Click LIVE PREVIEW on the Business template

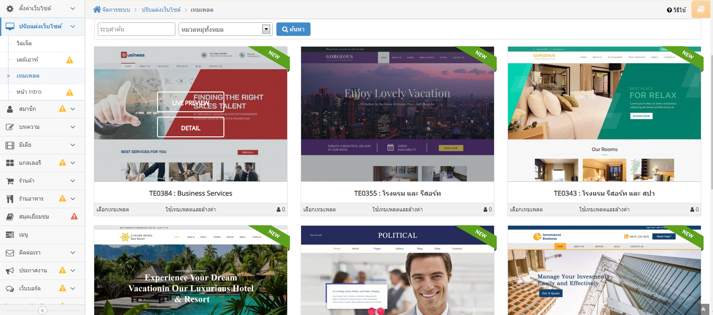pos(191,102)
